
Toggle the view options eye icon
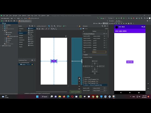37,29
